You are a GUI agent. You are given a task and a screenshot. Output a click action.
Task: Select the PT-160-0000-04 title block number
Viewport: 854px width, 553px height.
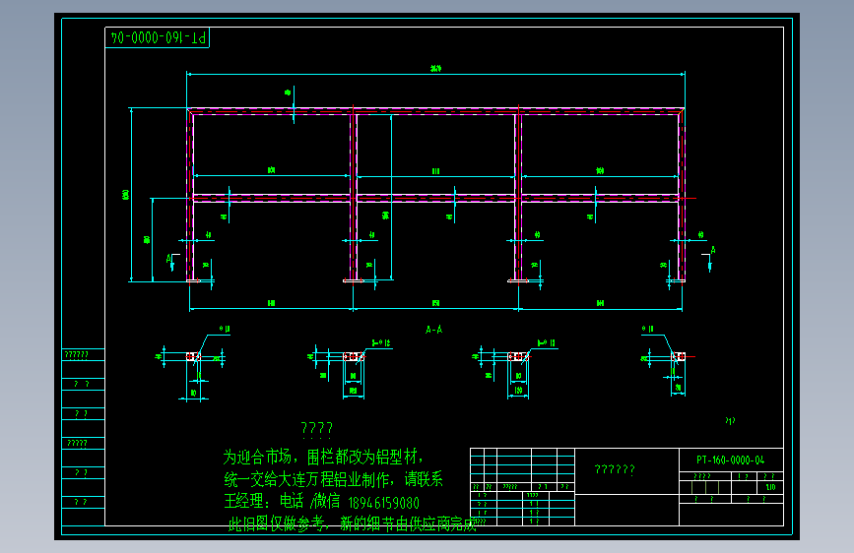(730, 460)
